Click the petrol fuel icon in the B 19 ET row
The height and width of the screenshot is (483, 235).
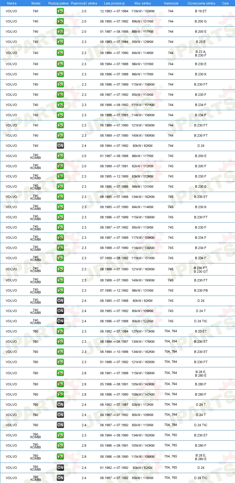(60, 11)
